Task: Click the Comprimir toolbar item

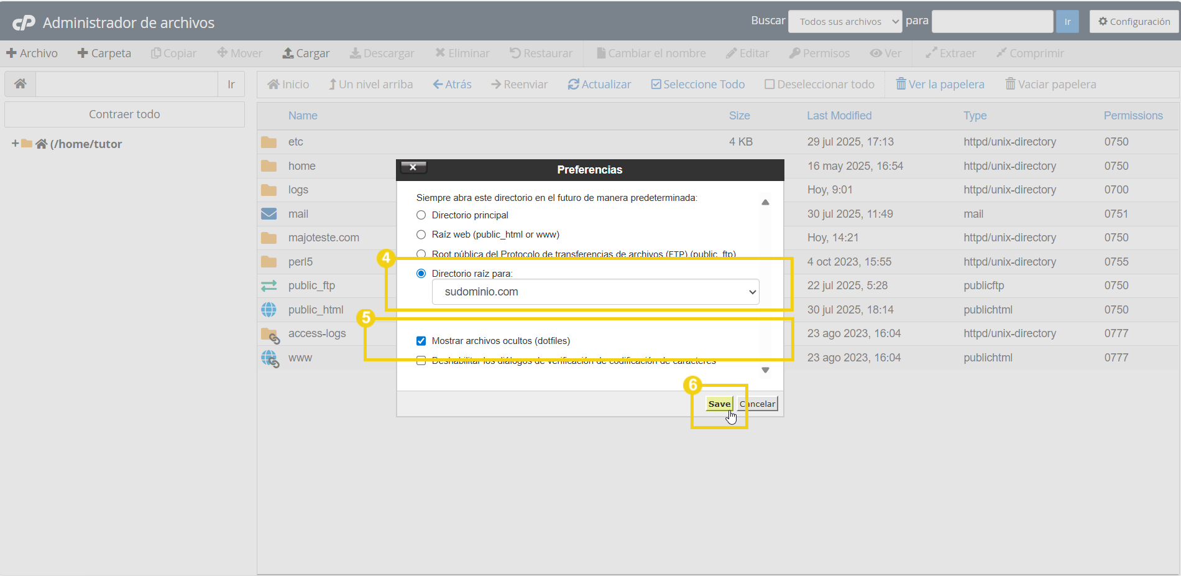Action: [x=1030, y=53]
